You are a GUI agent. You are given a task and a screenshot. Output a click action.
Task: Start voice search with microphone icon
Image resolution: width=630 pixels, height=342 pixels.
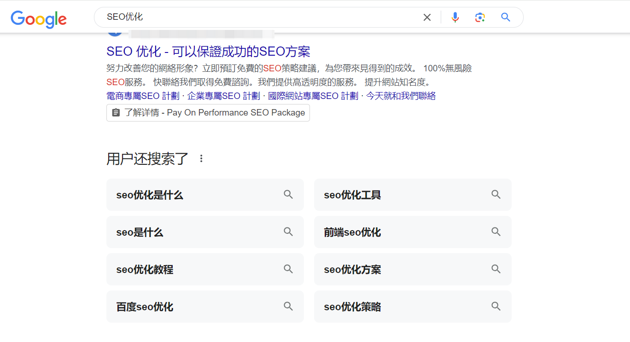(x=455, y=17)
